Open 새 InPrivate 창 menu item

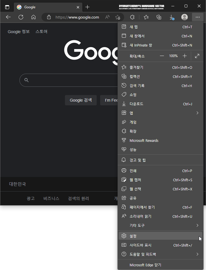161,45
